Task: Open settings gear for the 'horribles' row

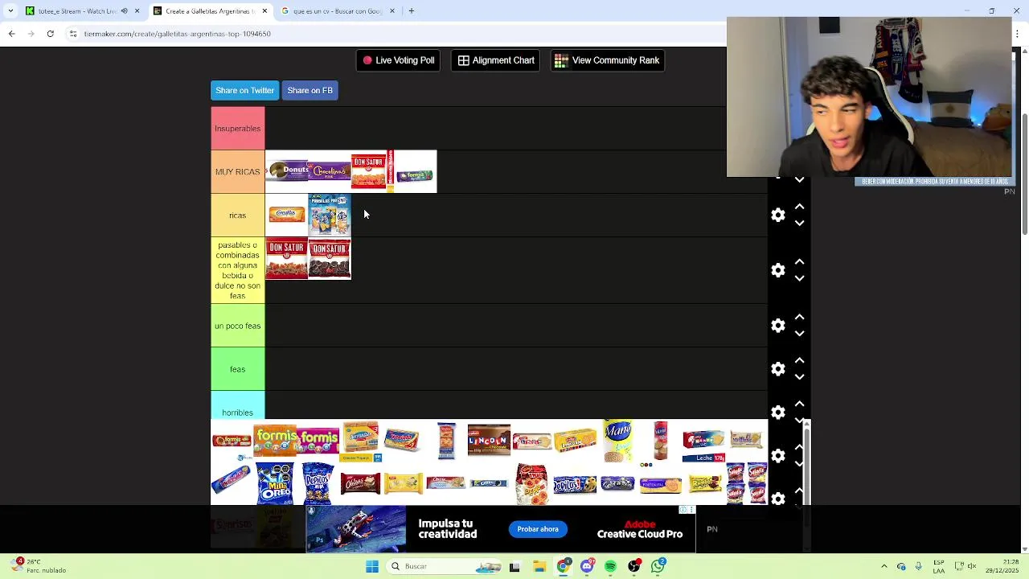Action: coord(778,413)
